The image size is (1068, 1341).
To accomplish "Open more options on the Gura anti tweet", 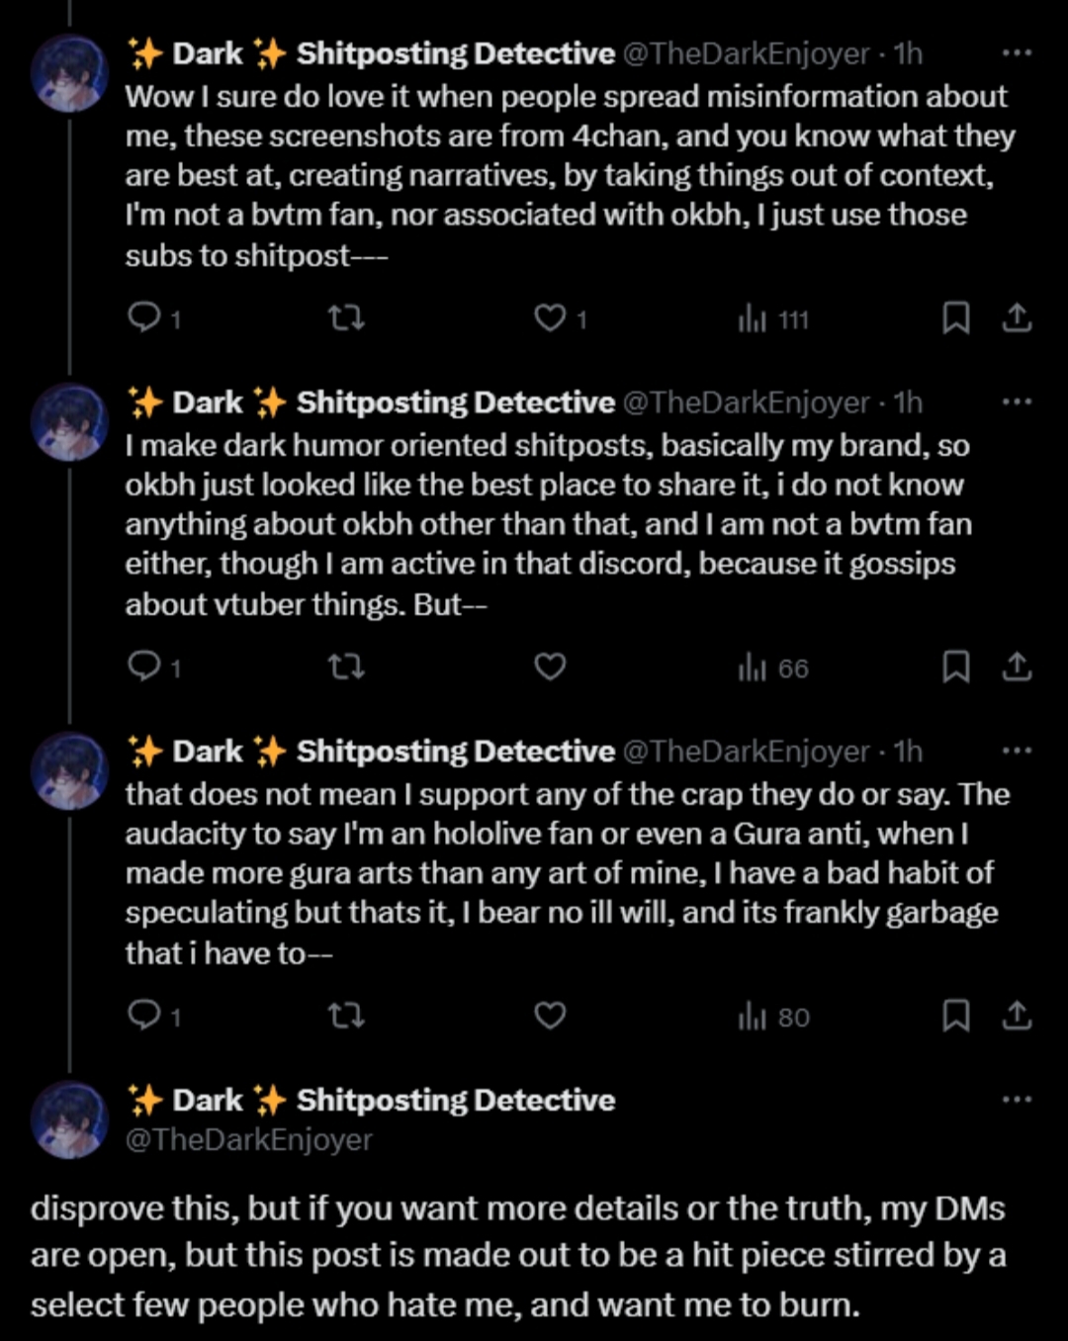I will tap(1017, 752).
